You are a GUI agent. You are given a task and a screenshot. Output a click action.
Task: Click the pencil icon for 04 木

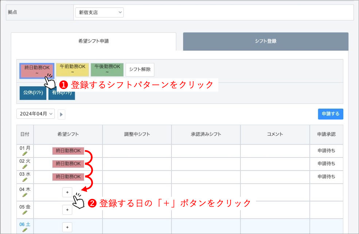[x=25, y=195]
